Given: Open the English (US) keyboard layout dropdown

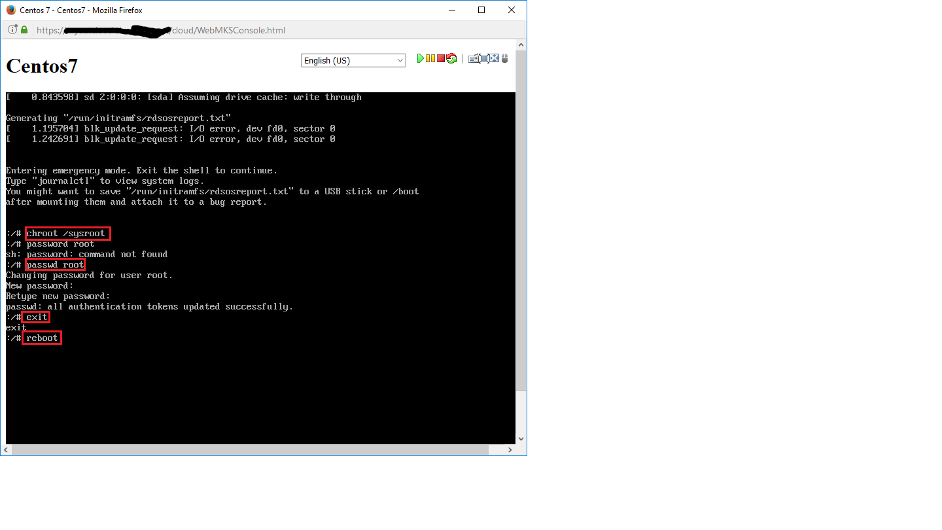Looking at the screenshot, I should 354,60.
